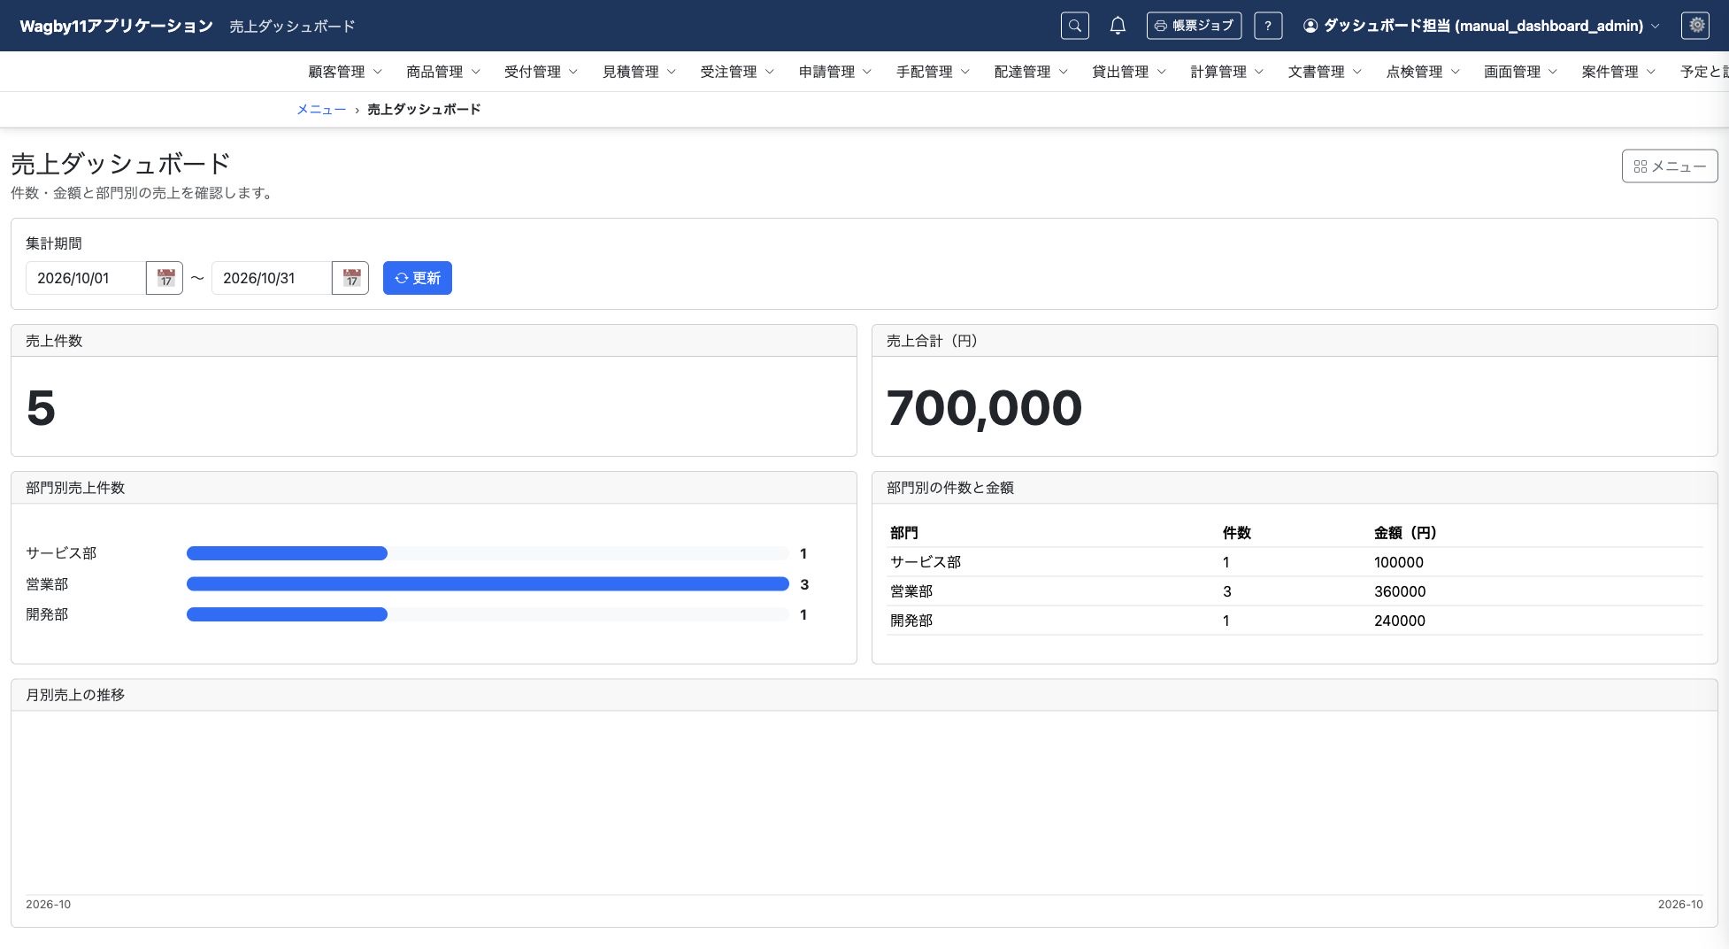
Task: Click the help question mark icon
Action: [x=1268, y=26]
